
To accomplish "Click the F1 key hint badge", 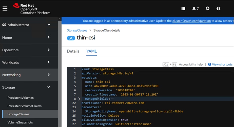I will tap(174, 65).
